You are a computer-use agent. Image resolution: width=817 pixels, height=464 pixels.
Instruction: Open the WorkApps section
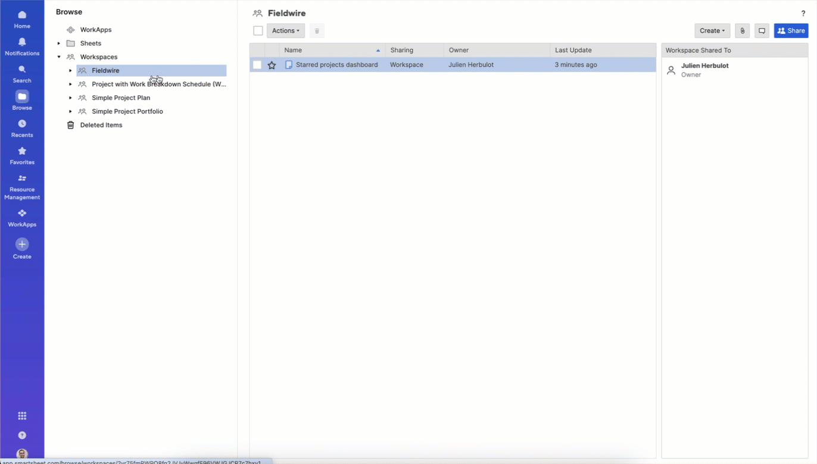pos(22,217)
